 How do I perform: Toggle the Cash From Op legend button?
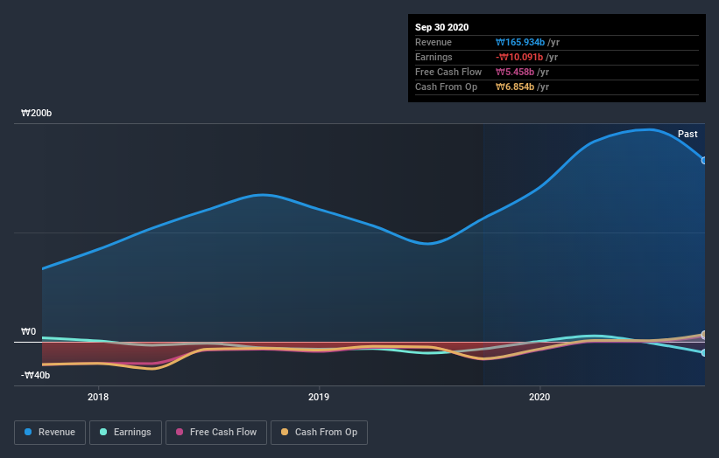319,433
